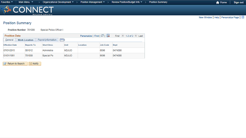The width and height of the screenshot is (246, 138).
Task: Sort by Short Desc column header
Action: [48, 45]
